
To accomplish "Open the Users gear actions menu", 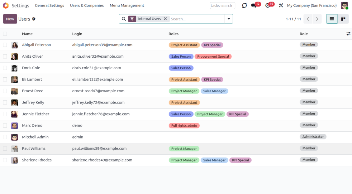I will pyautogui.click(x=34, y=19).
